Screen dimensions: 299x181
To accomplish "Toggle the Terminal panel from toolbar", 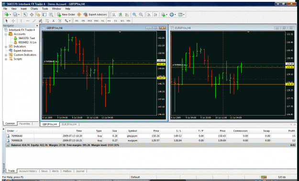I will (x=44, y=15).
